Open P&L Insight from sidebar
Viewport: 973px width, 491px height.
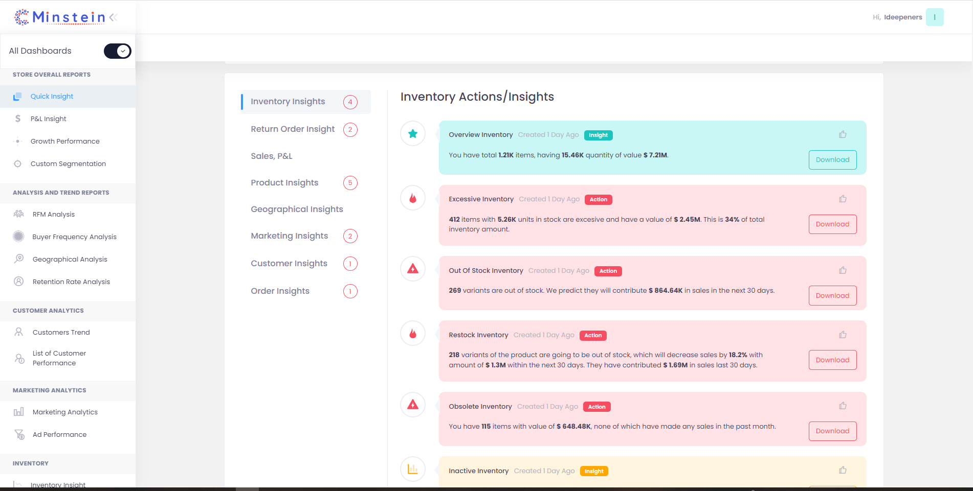[49, 119]
